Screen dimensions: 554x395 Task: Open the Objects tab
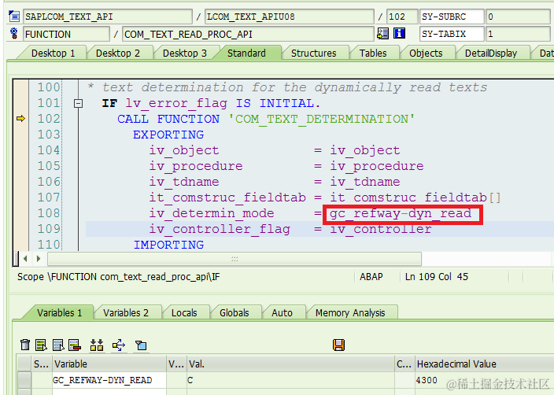pos(426,53)
